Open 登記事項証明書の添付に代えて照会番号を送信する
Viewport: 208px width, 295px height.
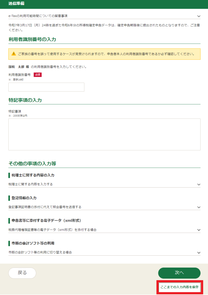pos(45,207)
